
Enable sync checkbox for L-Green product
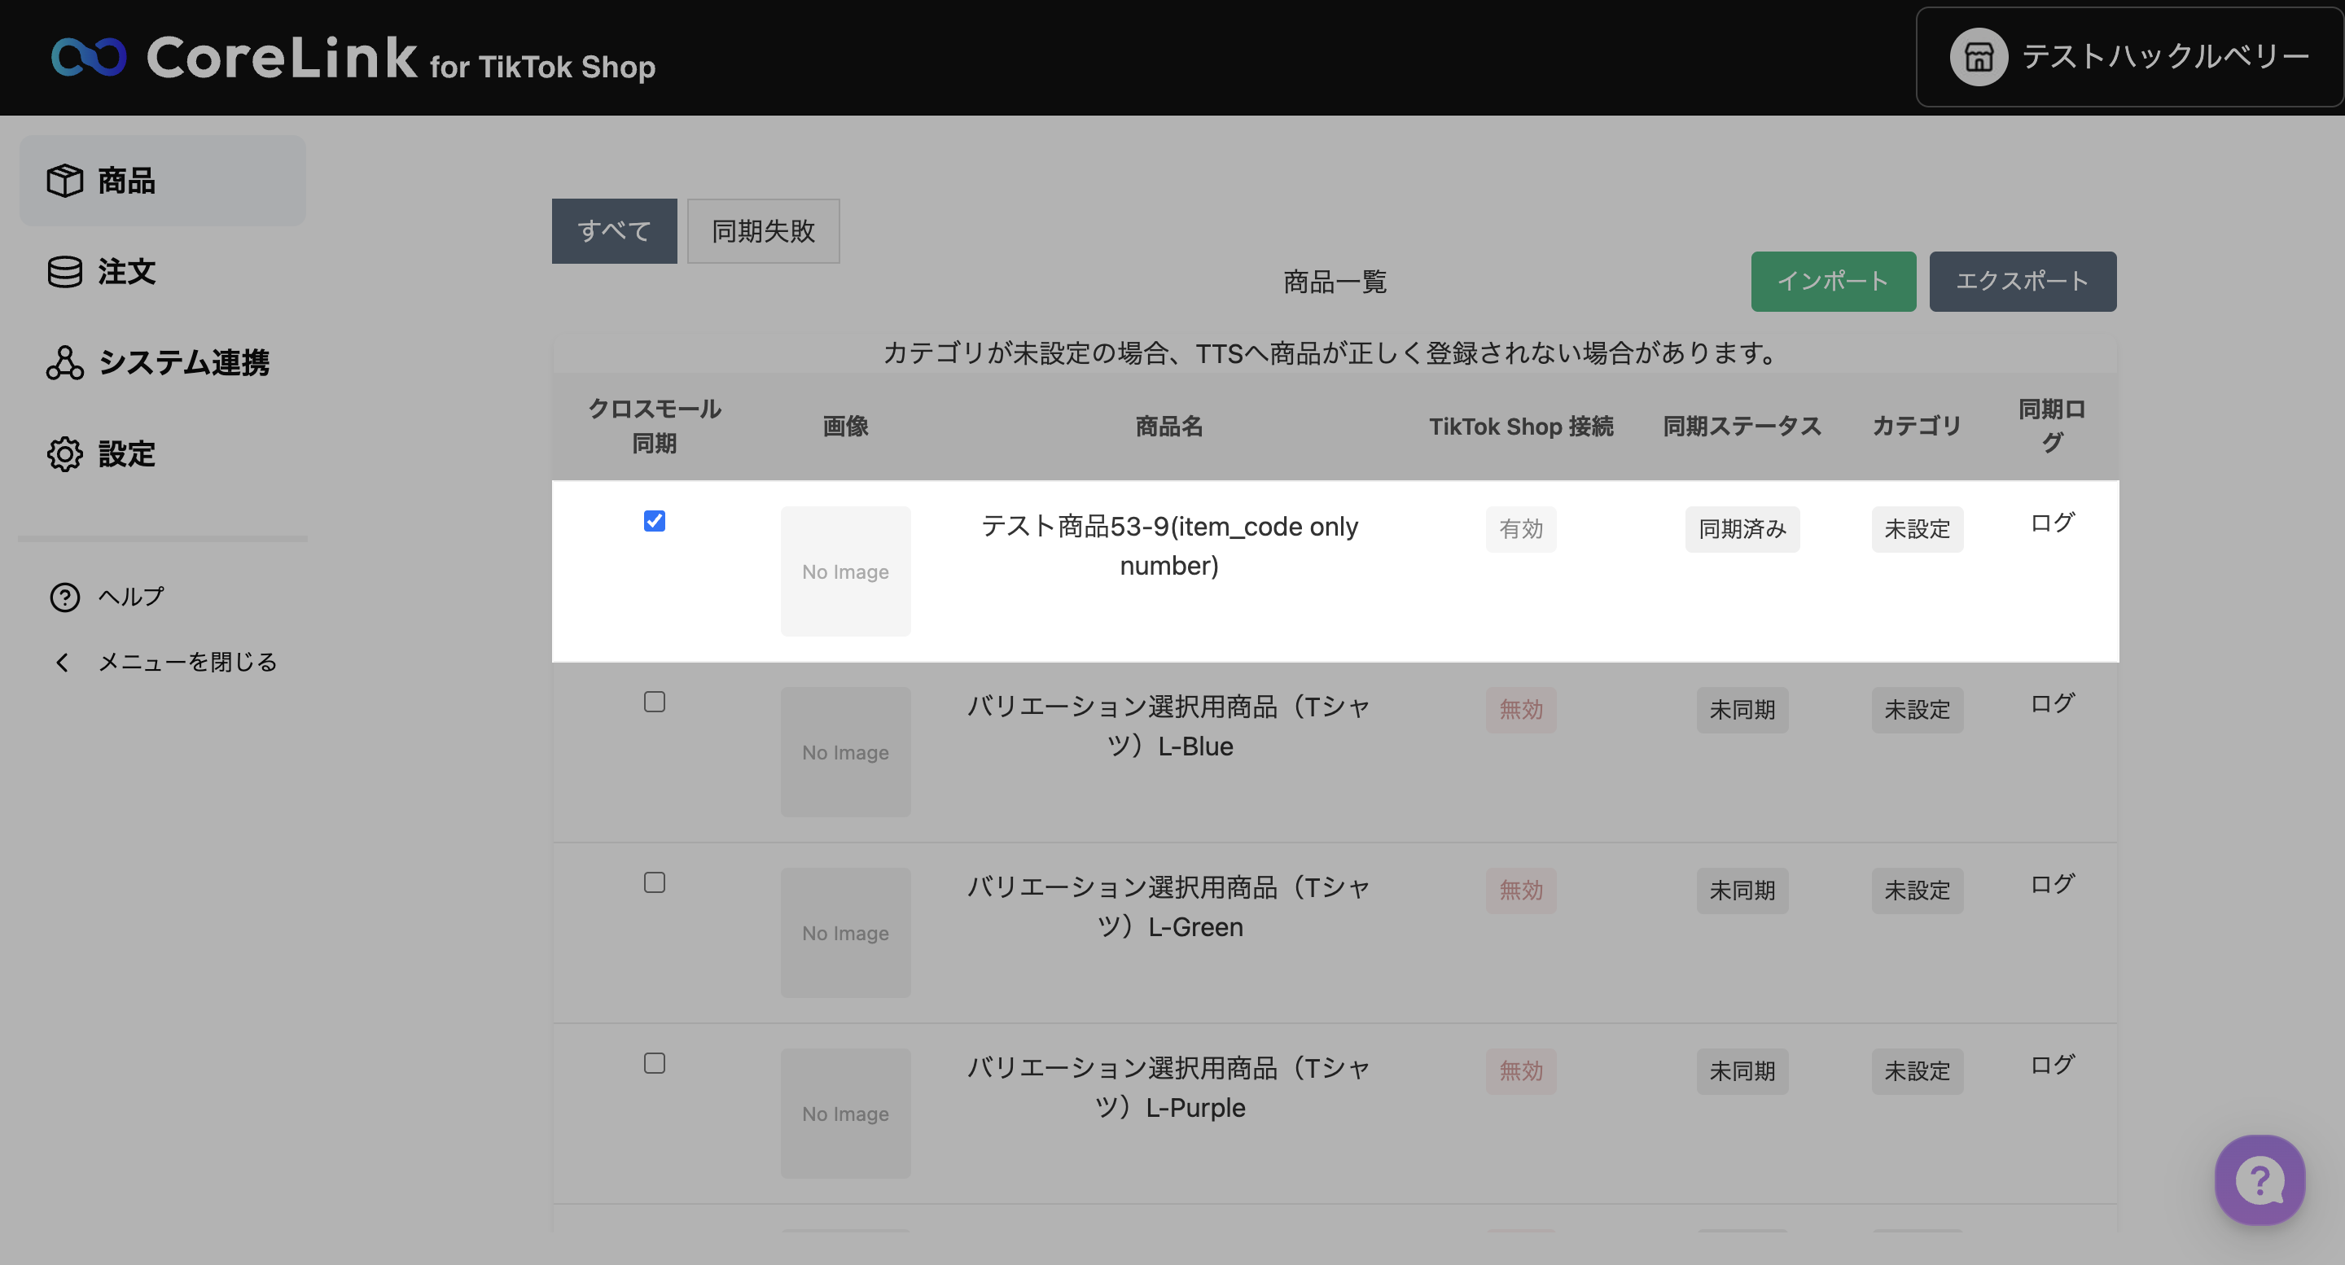click(x=654, y=882)
